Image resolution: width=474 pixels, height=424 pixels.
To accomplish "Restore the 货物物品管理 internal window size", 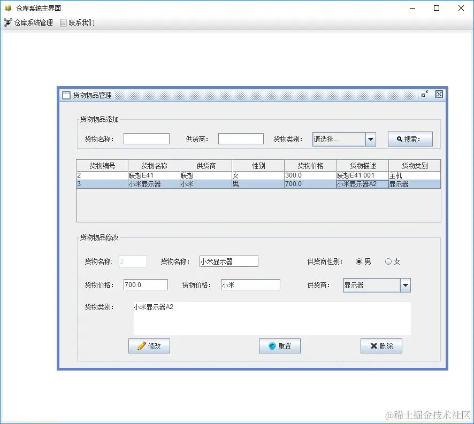I will tap(425, 94).
